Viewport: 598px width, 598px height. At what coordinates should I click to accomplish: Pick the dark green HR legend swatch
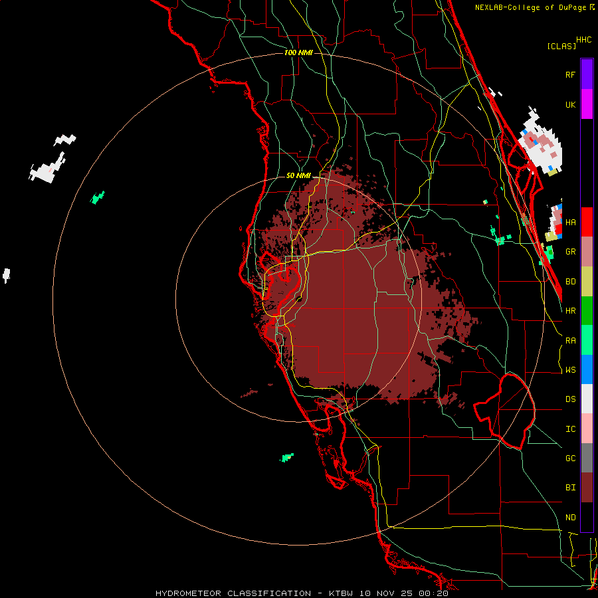coord(587,311)
